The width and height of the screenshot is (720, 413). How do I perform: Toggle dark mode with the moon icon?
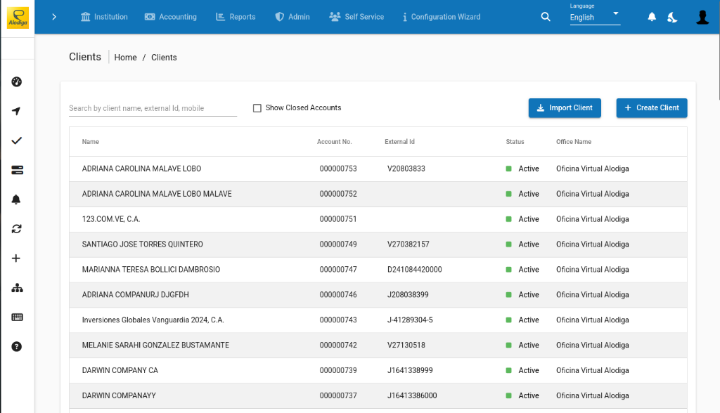[x=672, y=16]
